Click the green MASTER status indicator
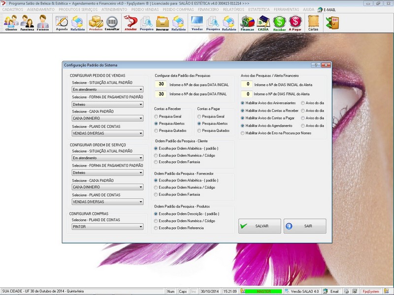 263,291
